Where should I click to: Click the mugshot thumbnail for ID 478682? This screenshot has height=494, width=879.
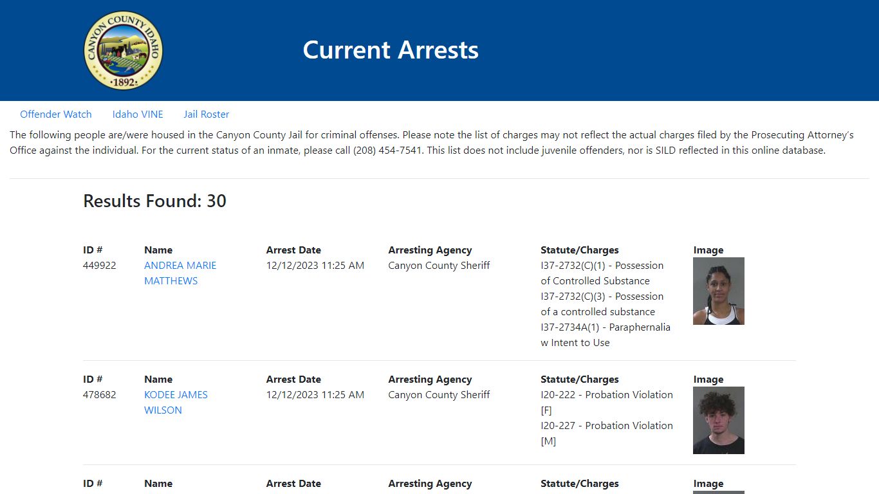(x=719, y=421)
